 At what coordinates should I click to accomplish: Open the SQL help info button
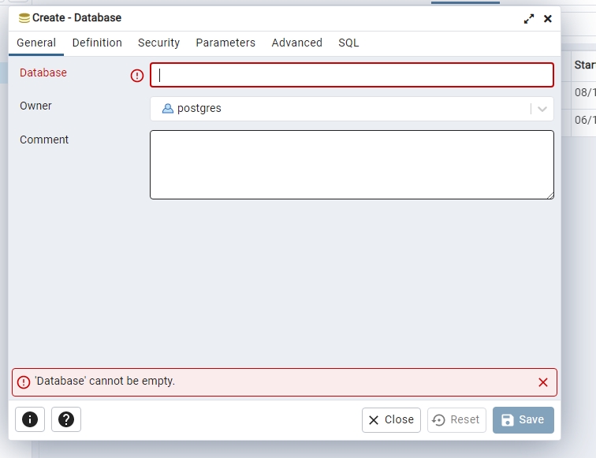(x=30, y=419)
